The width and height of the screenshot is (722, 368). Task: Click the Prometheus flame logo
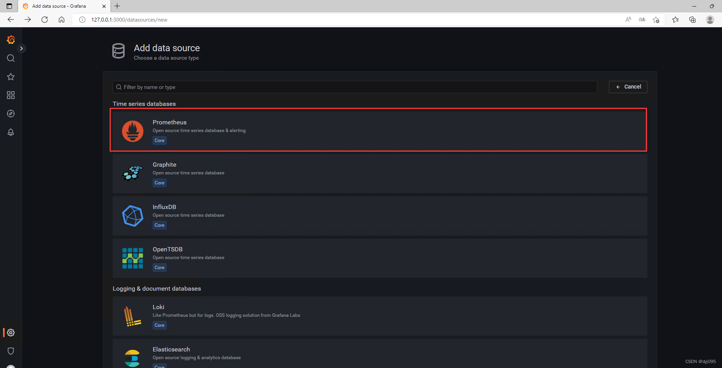pyautogui.click(x=133, y=131)
